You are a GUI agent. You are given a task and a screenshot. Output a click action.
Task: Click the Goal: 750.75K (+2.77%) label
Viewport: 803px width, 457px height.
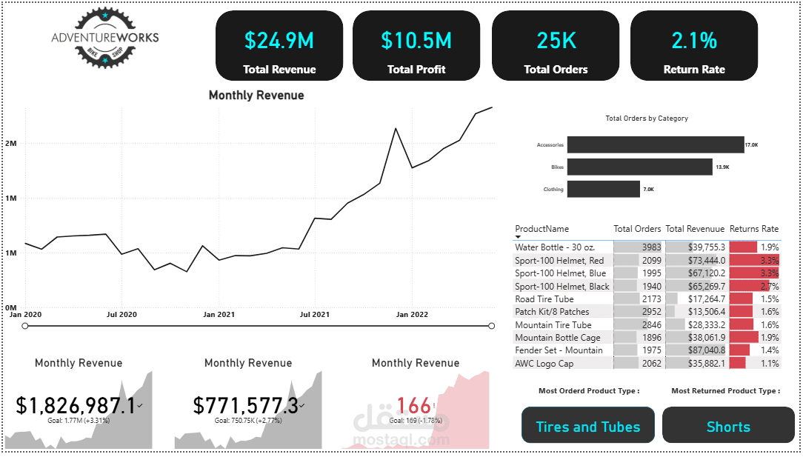pos(248,421)
